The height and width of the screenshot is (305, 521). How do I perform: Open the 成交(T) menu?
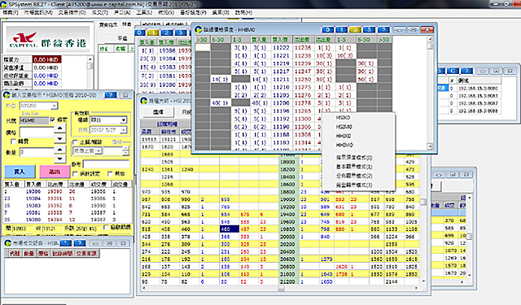pos(100,12)
